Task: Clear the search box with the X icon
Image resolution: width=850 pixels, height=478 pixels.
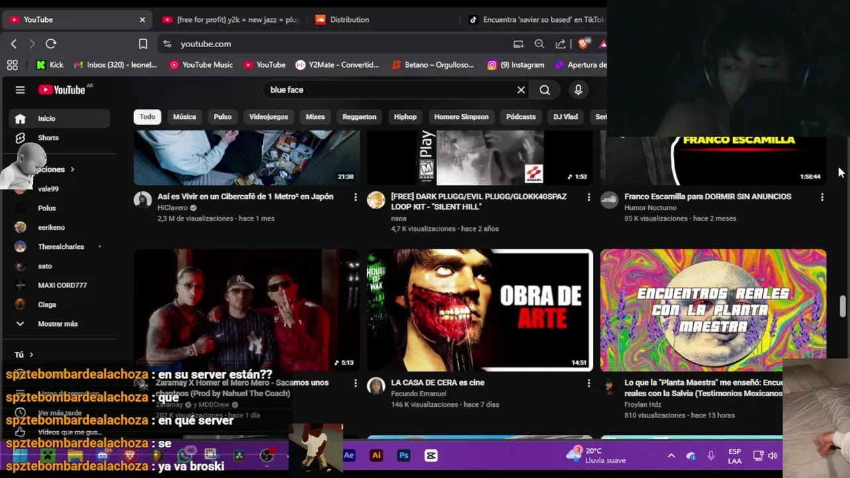Action: tap(521, 90)
